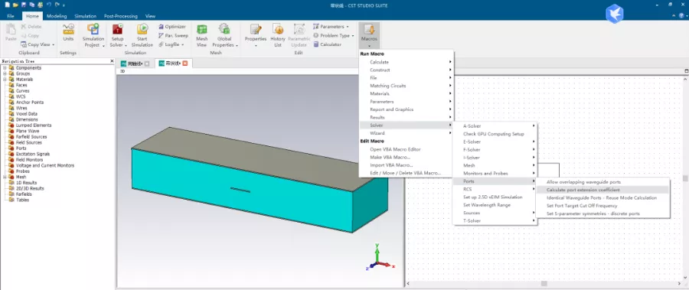This screenshot has width=689, height=290.
Task: Launch the Calculator tool
Action: [328, 44]
